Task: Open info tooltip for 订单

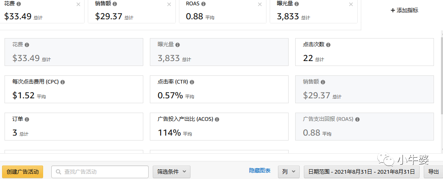Action: click(x=27, y=119)
